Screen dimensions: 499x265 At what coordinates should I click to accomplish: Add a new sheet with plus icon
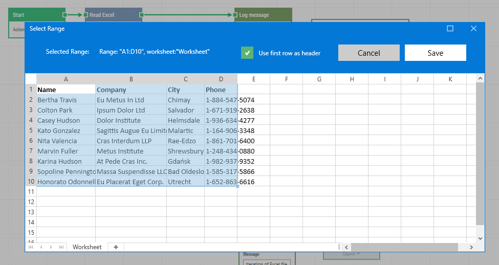pyautogui.click(x=116, y=247)
